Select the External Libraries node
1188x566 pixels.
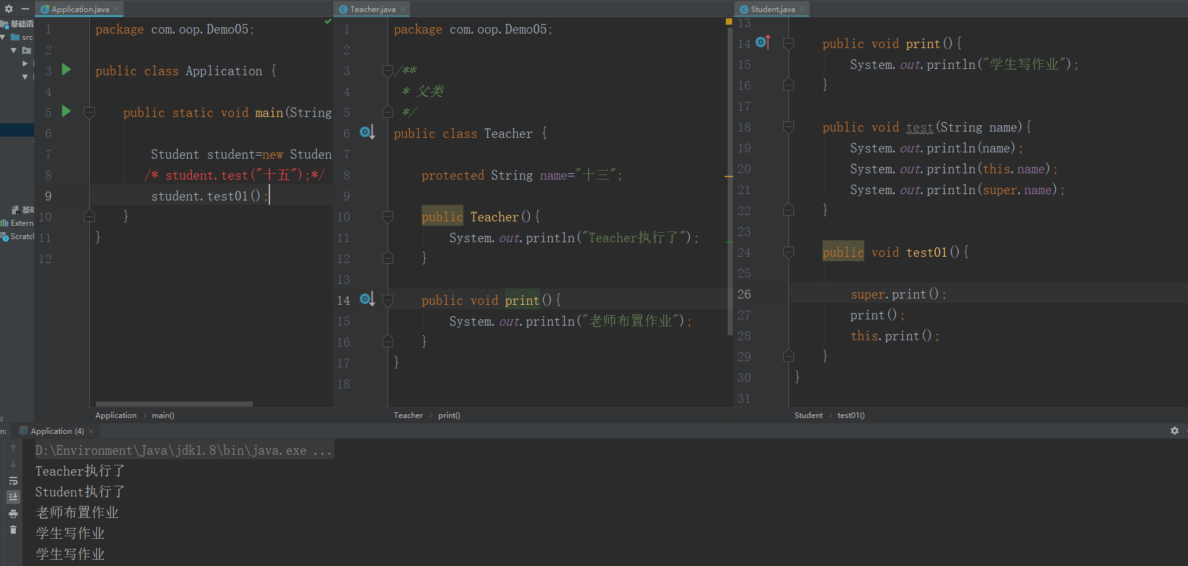pos(17,223)
